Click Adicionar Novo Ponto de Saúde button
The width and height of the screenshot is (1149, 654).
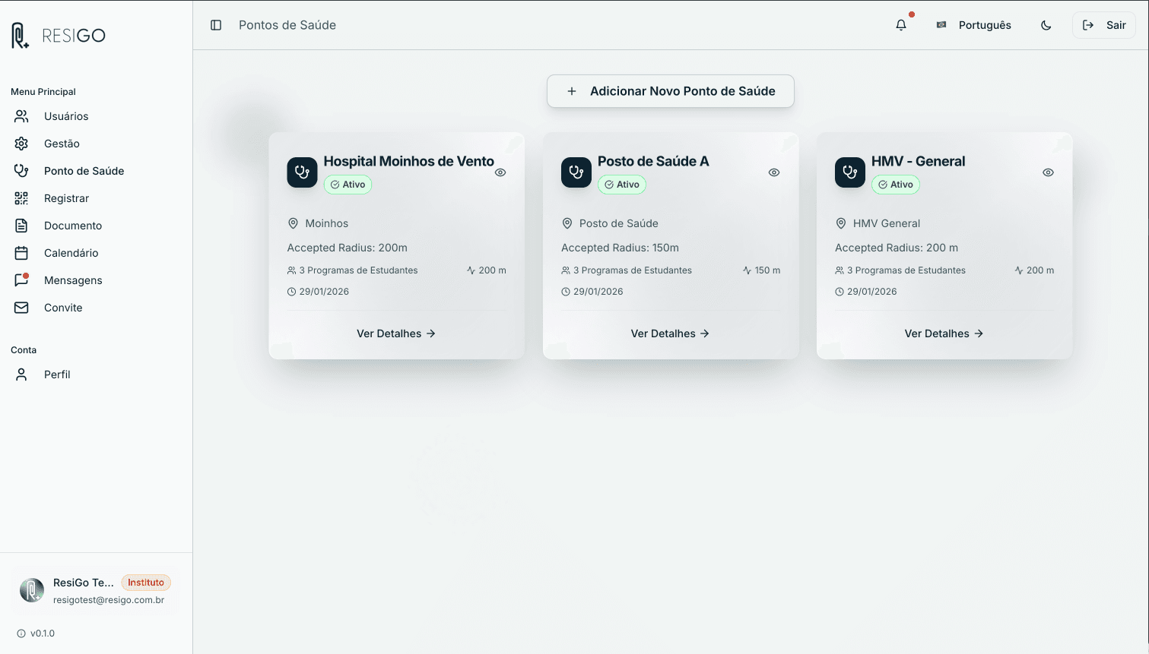click(671, 91)
